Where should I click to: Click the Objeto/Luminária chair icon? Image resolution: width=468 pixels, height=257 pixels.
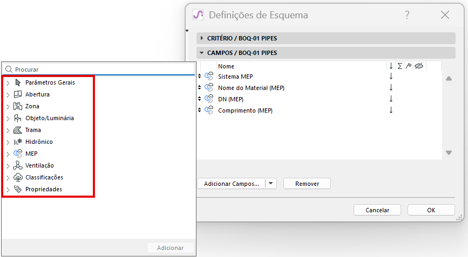18,118
